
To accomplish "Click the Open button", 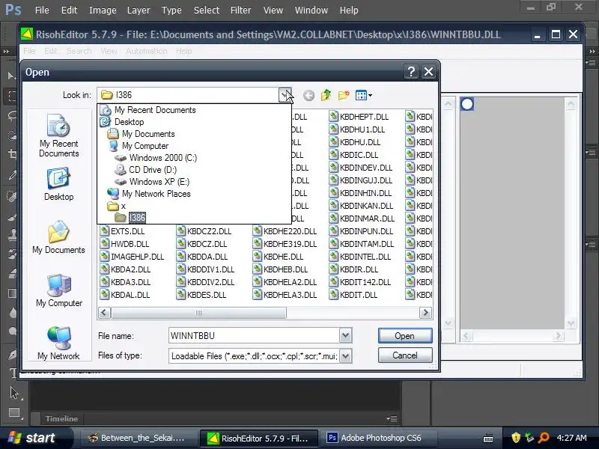I will 405,336.
